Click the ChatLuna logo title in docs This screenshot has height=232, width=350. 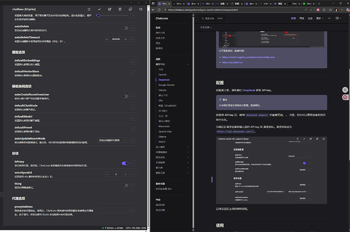point(162,18)
